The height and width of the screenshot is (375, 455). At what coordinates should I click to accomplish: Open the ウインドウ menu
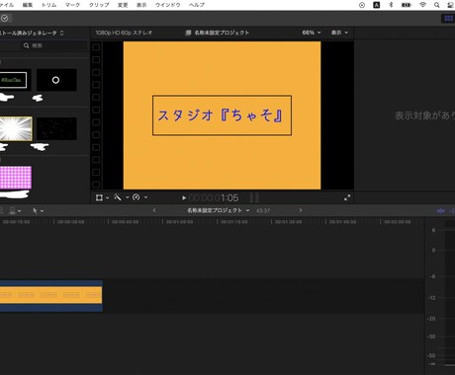point(168,5)
